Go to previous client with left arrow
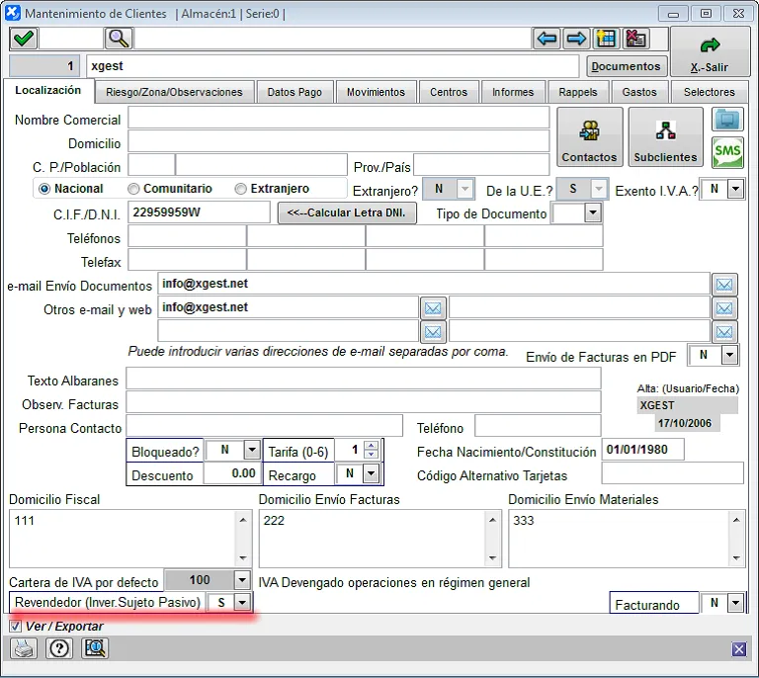 [x=547, y=39]
